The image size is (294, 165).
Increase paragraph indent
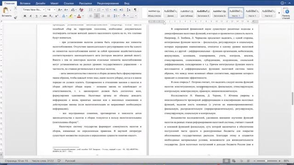click(x=121, y=10)
